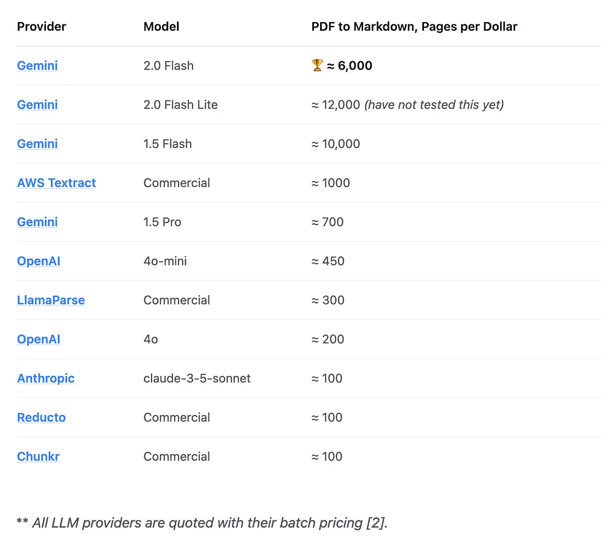Select the claude-3-5-sonnet model cell
608x547 pixels.
[x=197, y=378]
